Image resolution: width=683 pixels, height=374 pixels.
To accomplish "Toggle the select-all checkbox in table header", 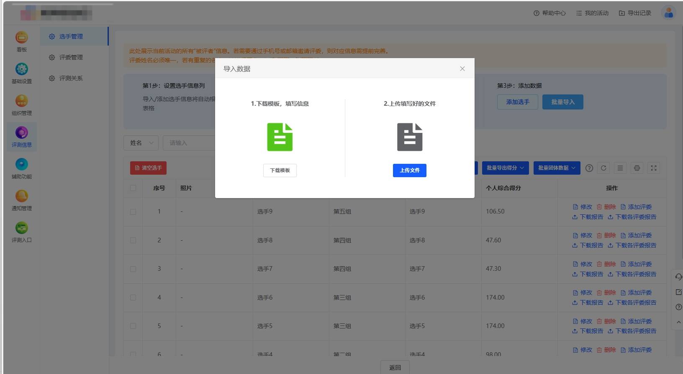I will (x=133, y=188).
